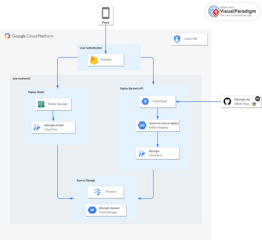
Task: Click the 'User Authentication' group title
Action: point(91,48)
